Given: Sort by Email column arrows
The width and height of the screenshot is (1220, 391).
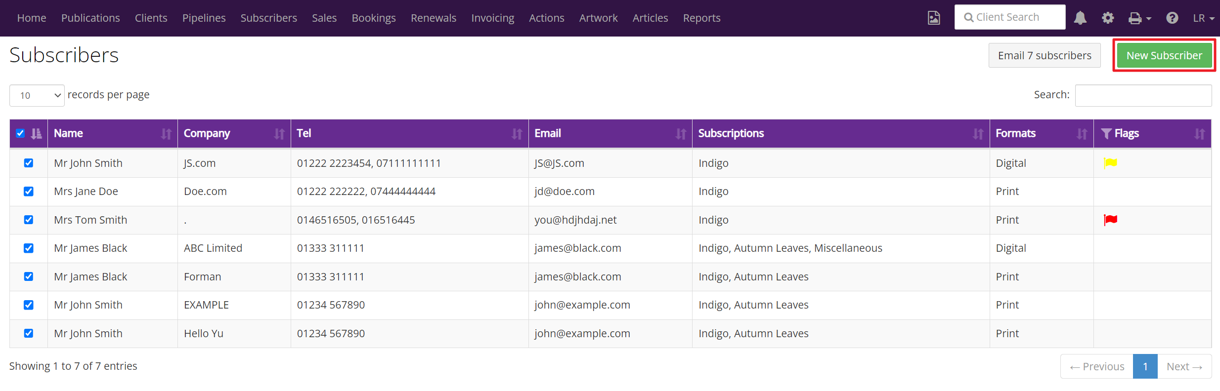Looking at the screenshot, I should pyautogui.click(x=681, y=134).
